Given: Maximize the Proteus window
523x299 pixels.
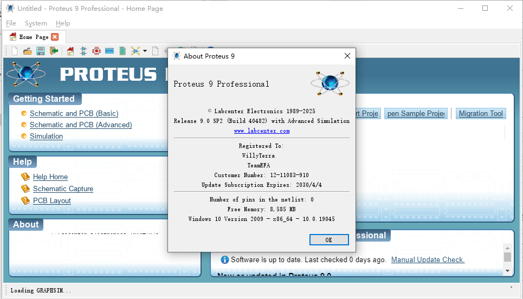Looking at the screenshot, I should click(x=485, y=8).
